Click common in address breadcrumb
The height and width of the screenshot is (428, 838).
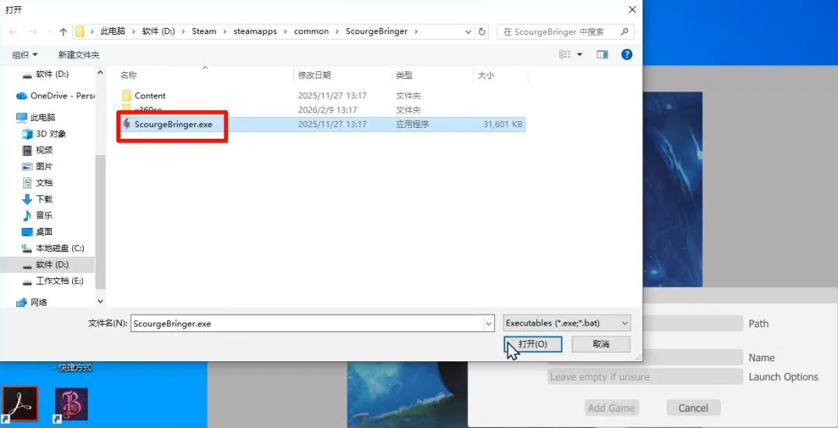pos(312,32)
